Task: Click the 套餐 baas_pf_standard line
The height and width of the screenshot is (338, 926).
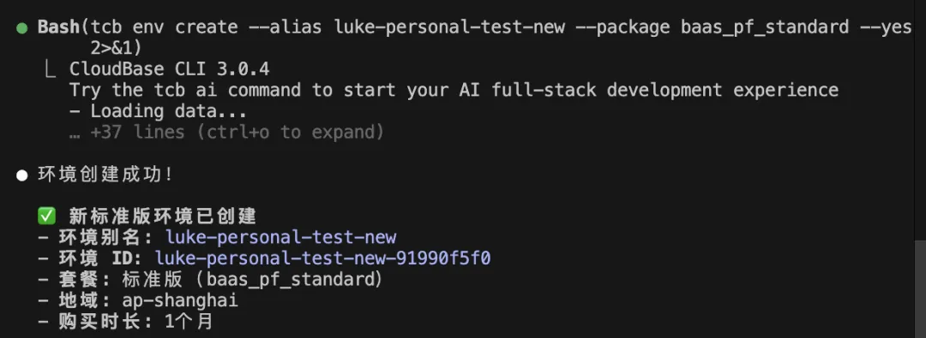Action: 210,280
